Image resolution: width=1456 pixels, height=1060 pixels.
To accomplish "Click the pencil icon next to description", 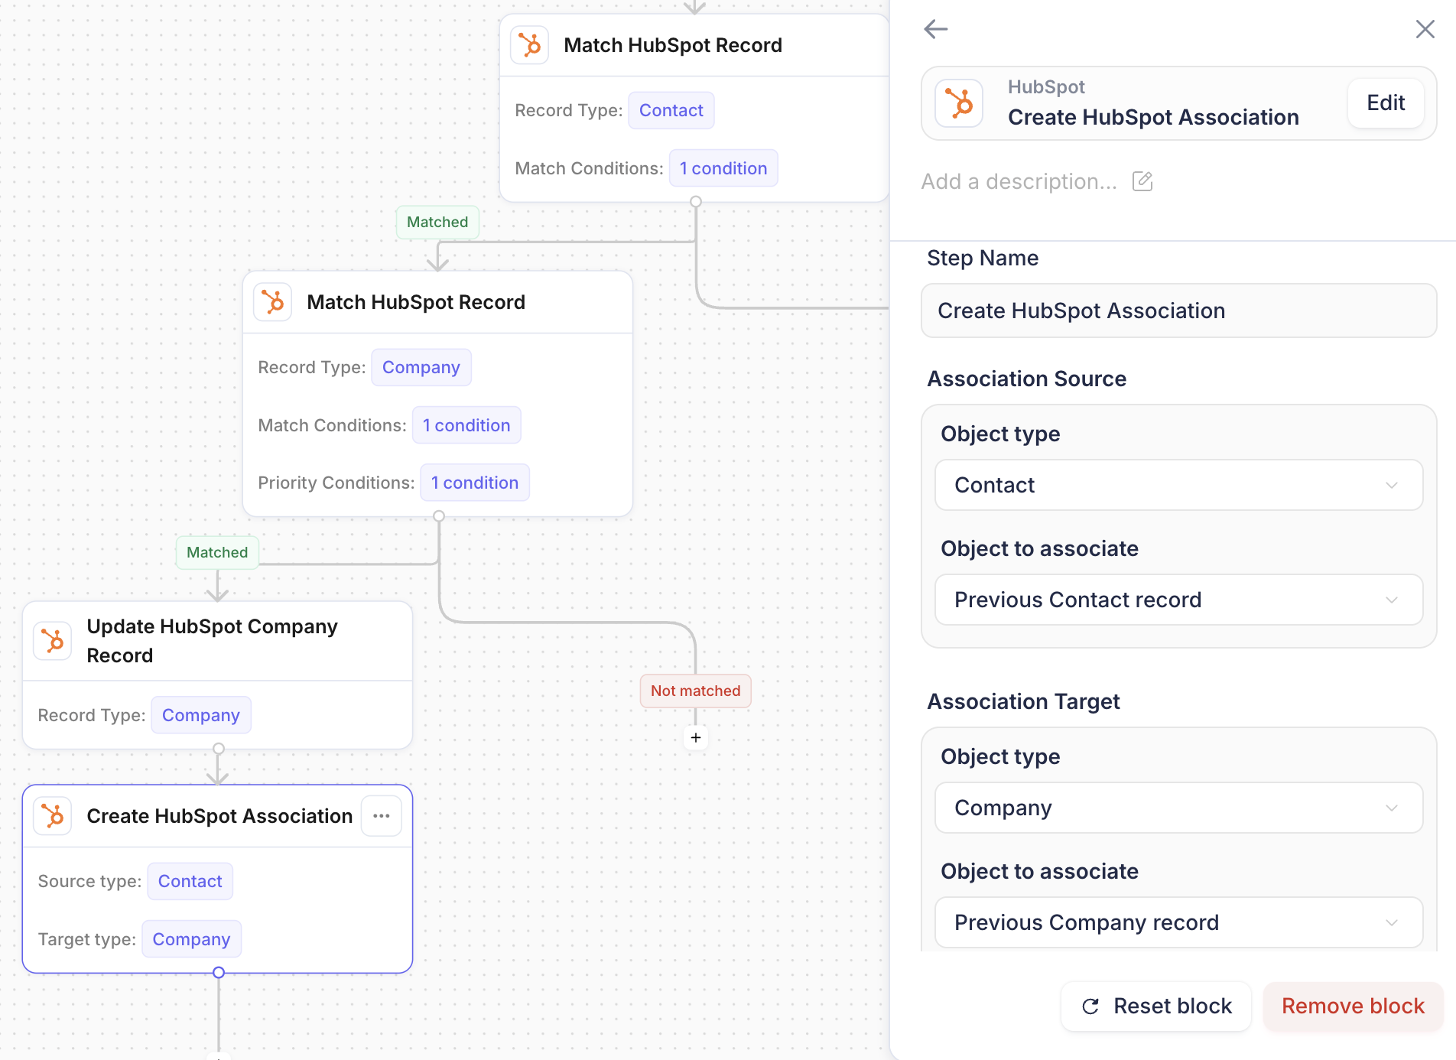I will click(x=1142, y=181).
